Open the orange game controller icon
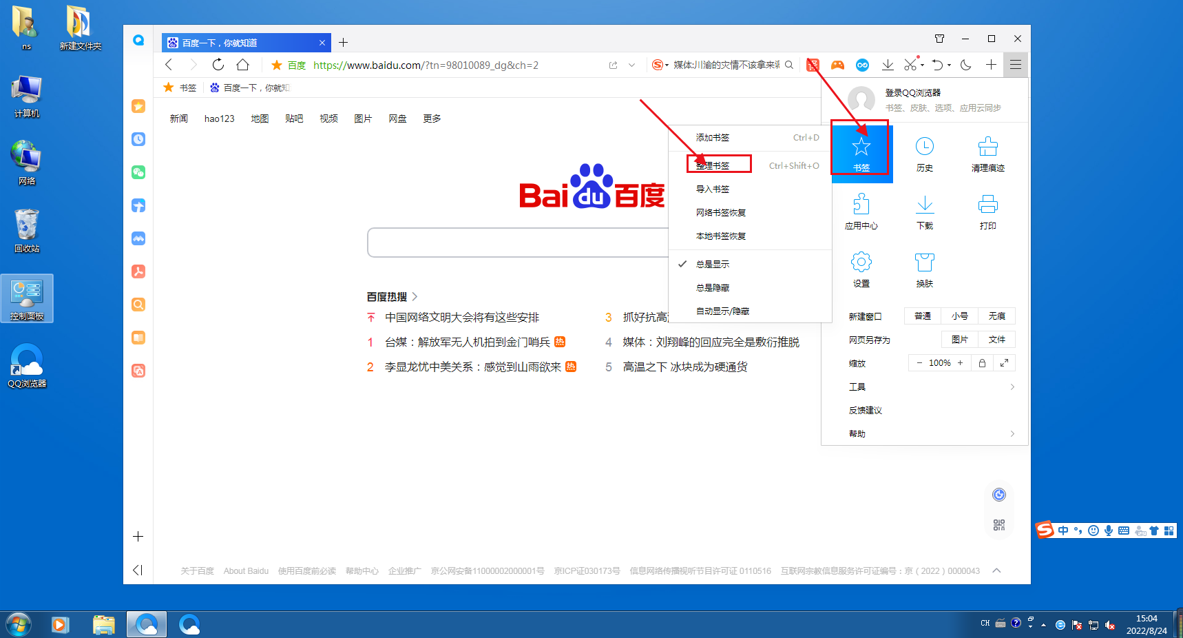 click(x=837, y=65)
